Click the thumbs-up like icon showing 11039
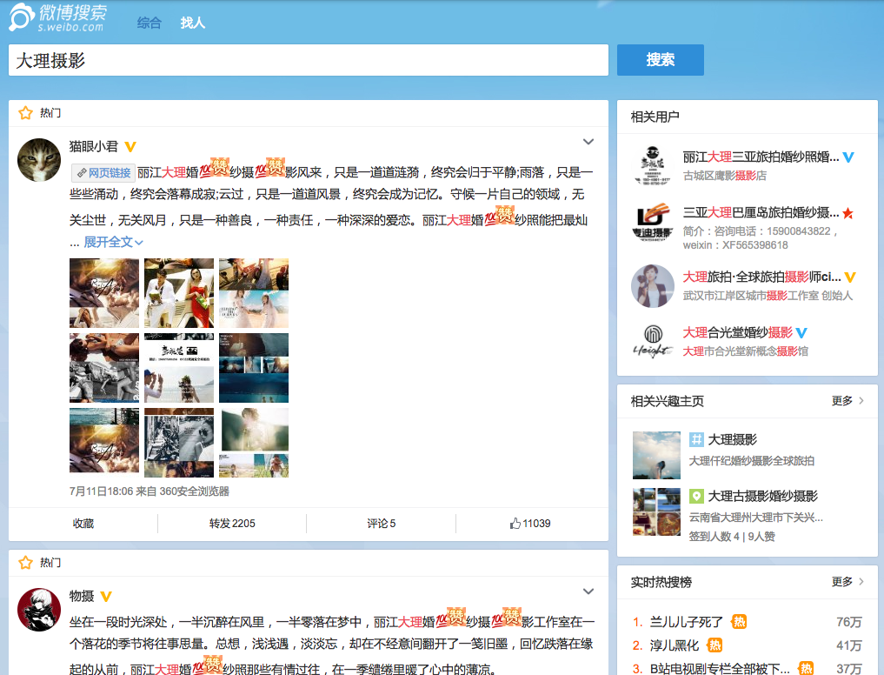Viewport: 884px width, 675px height. pos(515,524)
